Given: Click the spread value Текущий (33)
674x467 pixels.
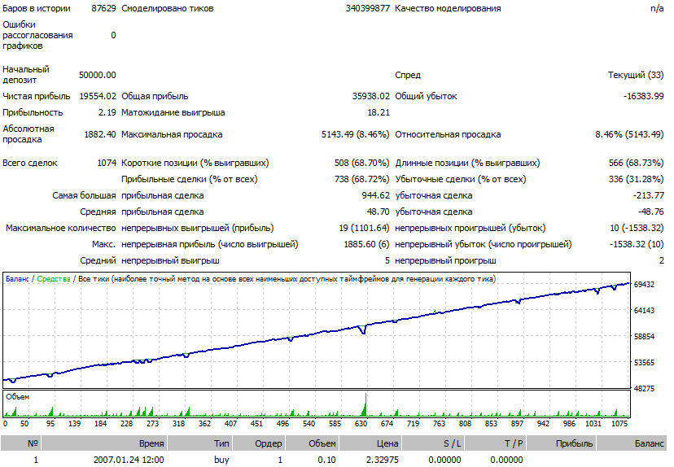Looking at the screenshot, I should [x=636, y=75].
